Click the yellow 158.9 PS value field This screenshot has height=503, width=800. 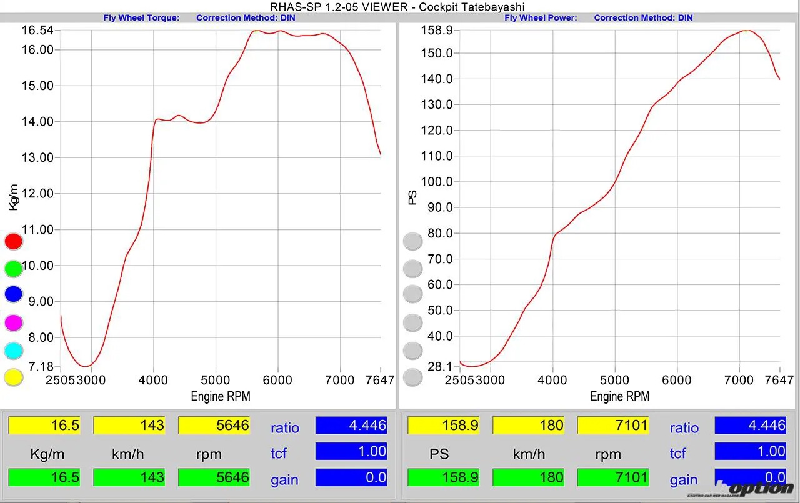pos(444,426)
